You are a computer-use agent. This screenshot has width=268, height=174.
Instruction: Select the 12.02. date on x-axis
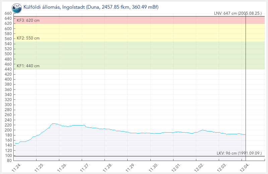click(x=200, y=166)
